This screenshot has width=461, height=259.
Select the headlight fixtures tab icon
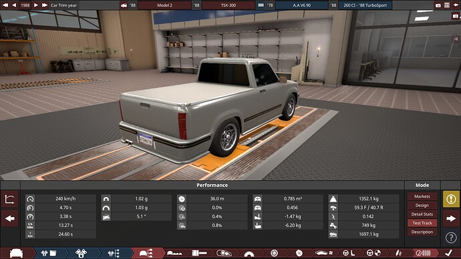click(x=224, y=253)
